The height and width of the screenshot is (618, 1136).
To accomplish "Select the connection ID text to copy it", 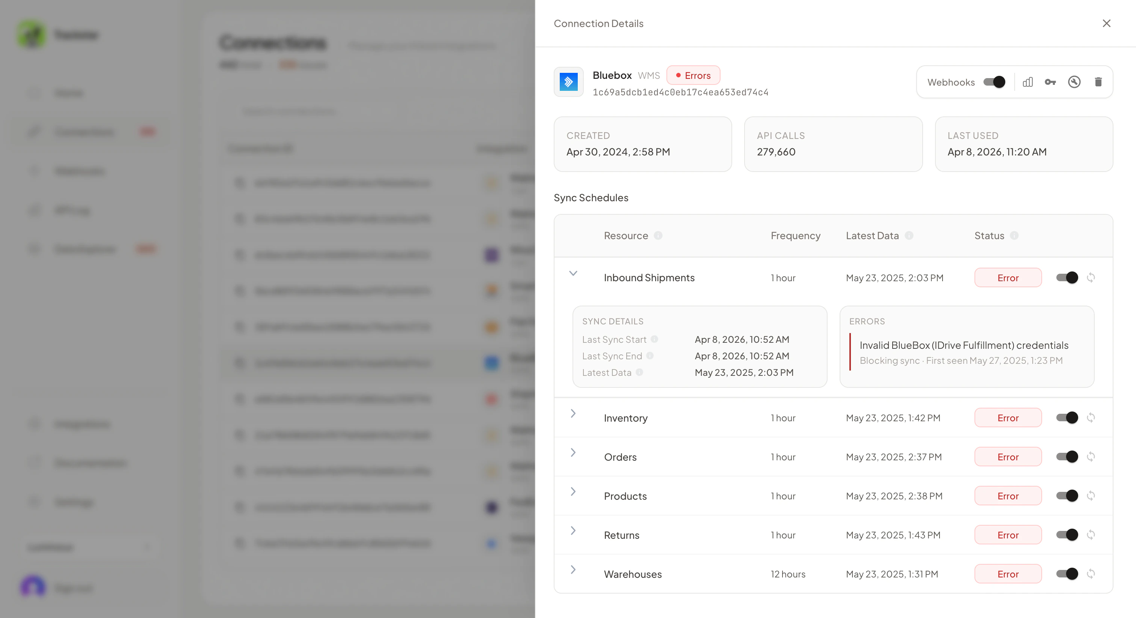I will click(680, 92).
